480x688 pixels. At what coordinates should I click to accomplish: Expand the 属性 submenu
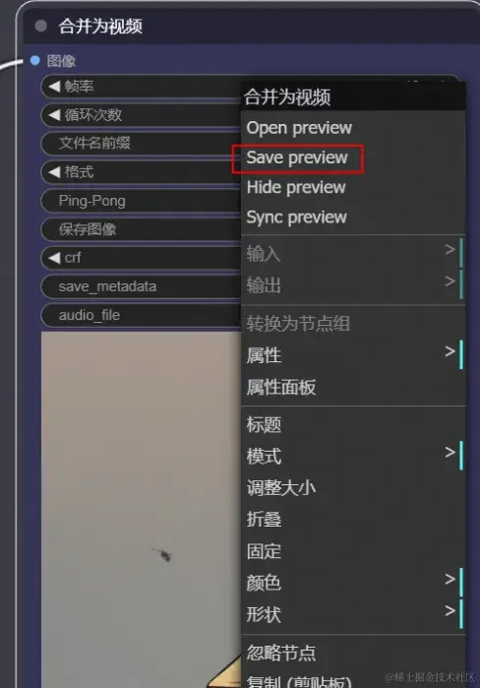[x=353, y=355]
